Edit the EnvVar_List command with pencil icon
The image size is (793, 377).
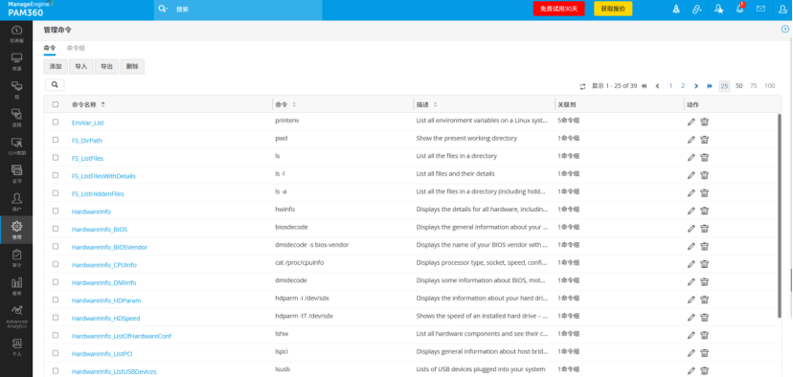coord(691,122)
